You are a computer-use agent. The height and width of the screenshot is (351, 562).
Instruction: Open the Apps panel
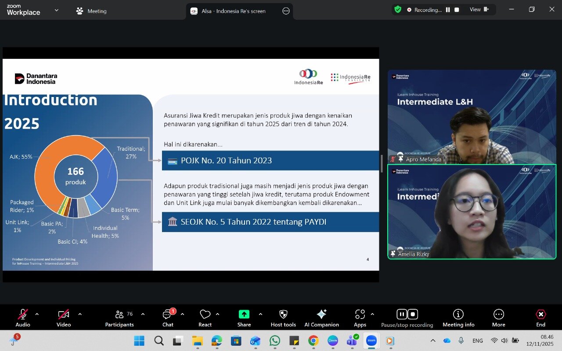(360, 318)
